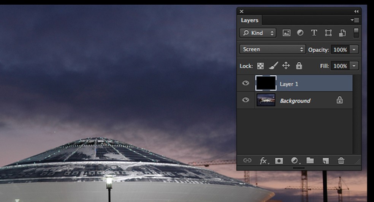The image size is (374, 202).
Task: Hide the Background layer eye icon
Action: coord(246,100)
